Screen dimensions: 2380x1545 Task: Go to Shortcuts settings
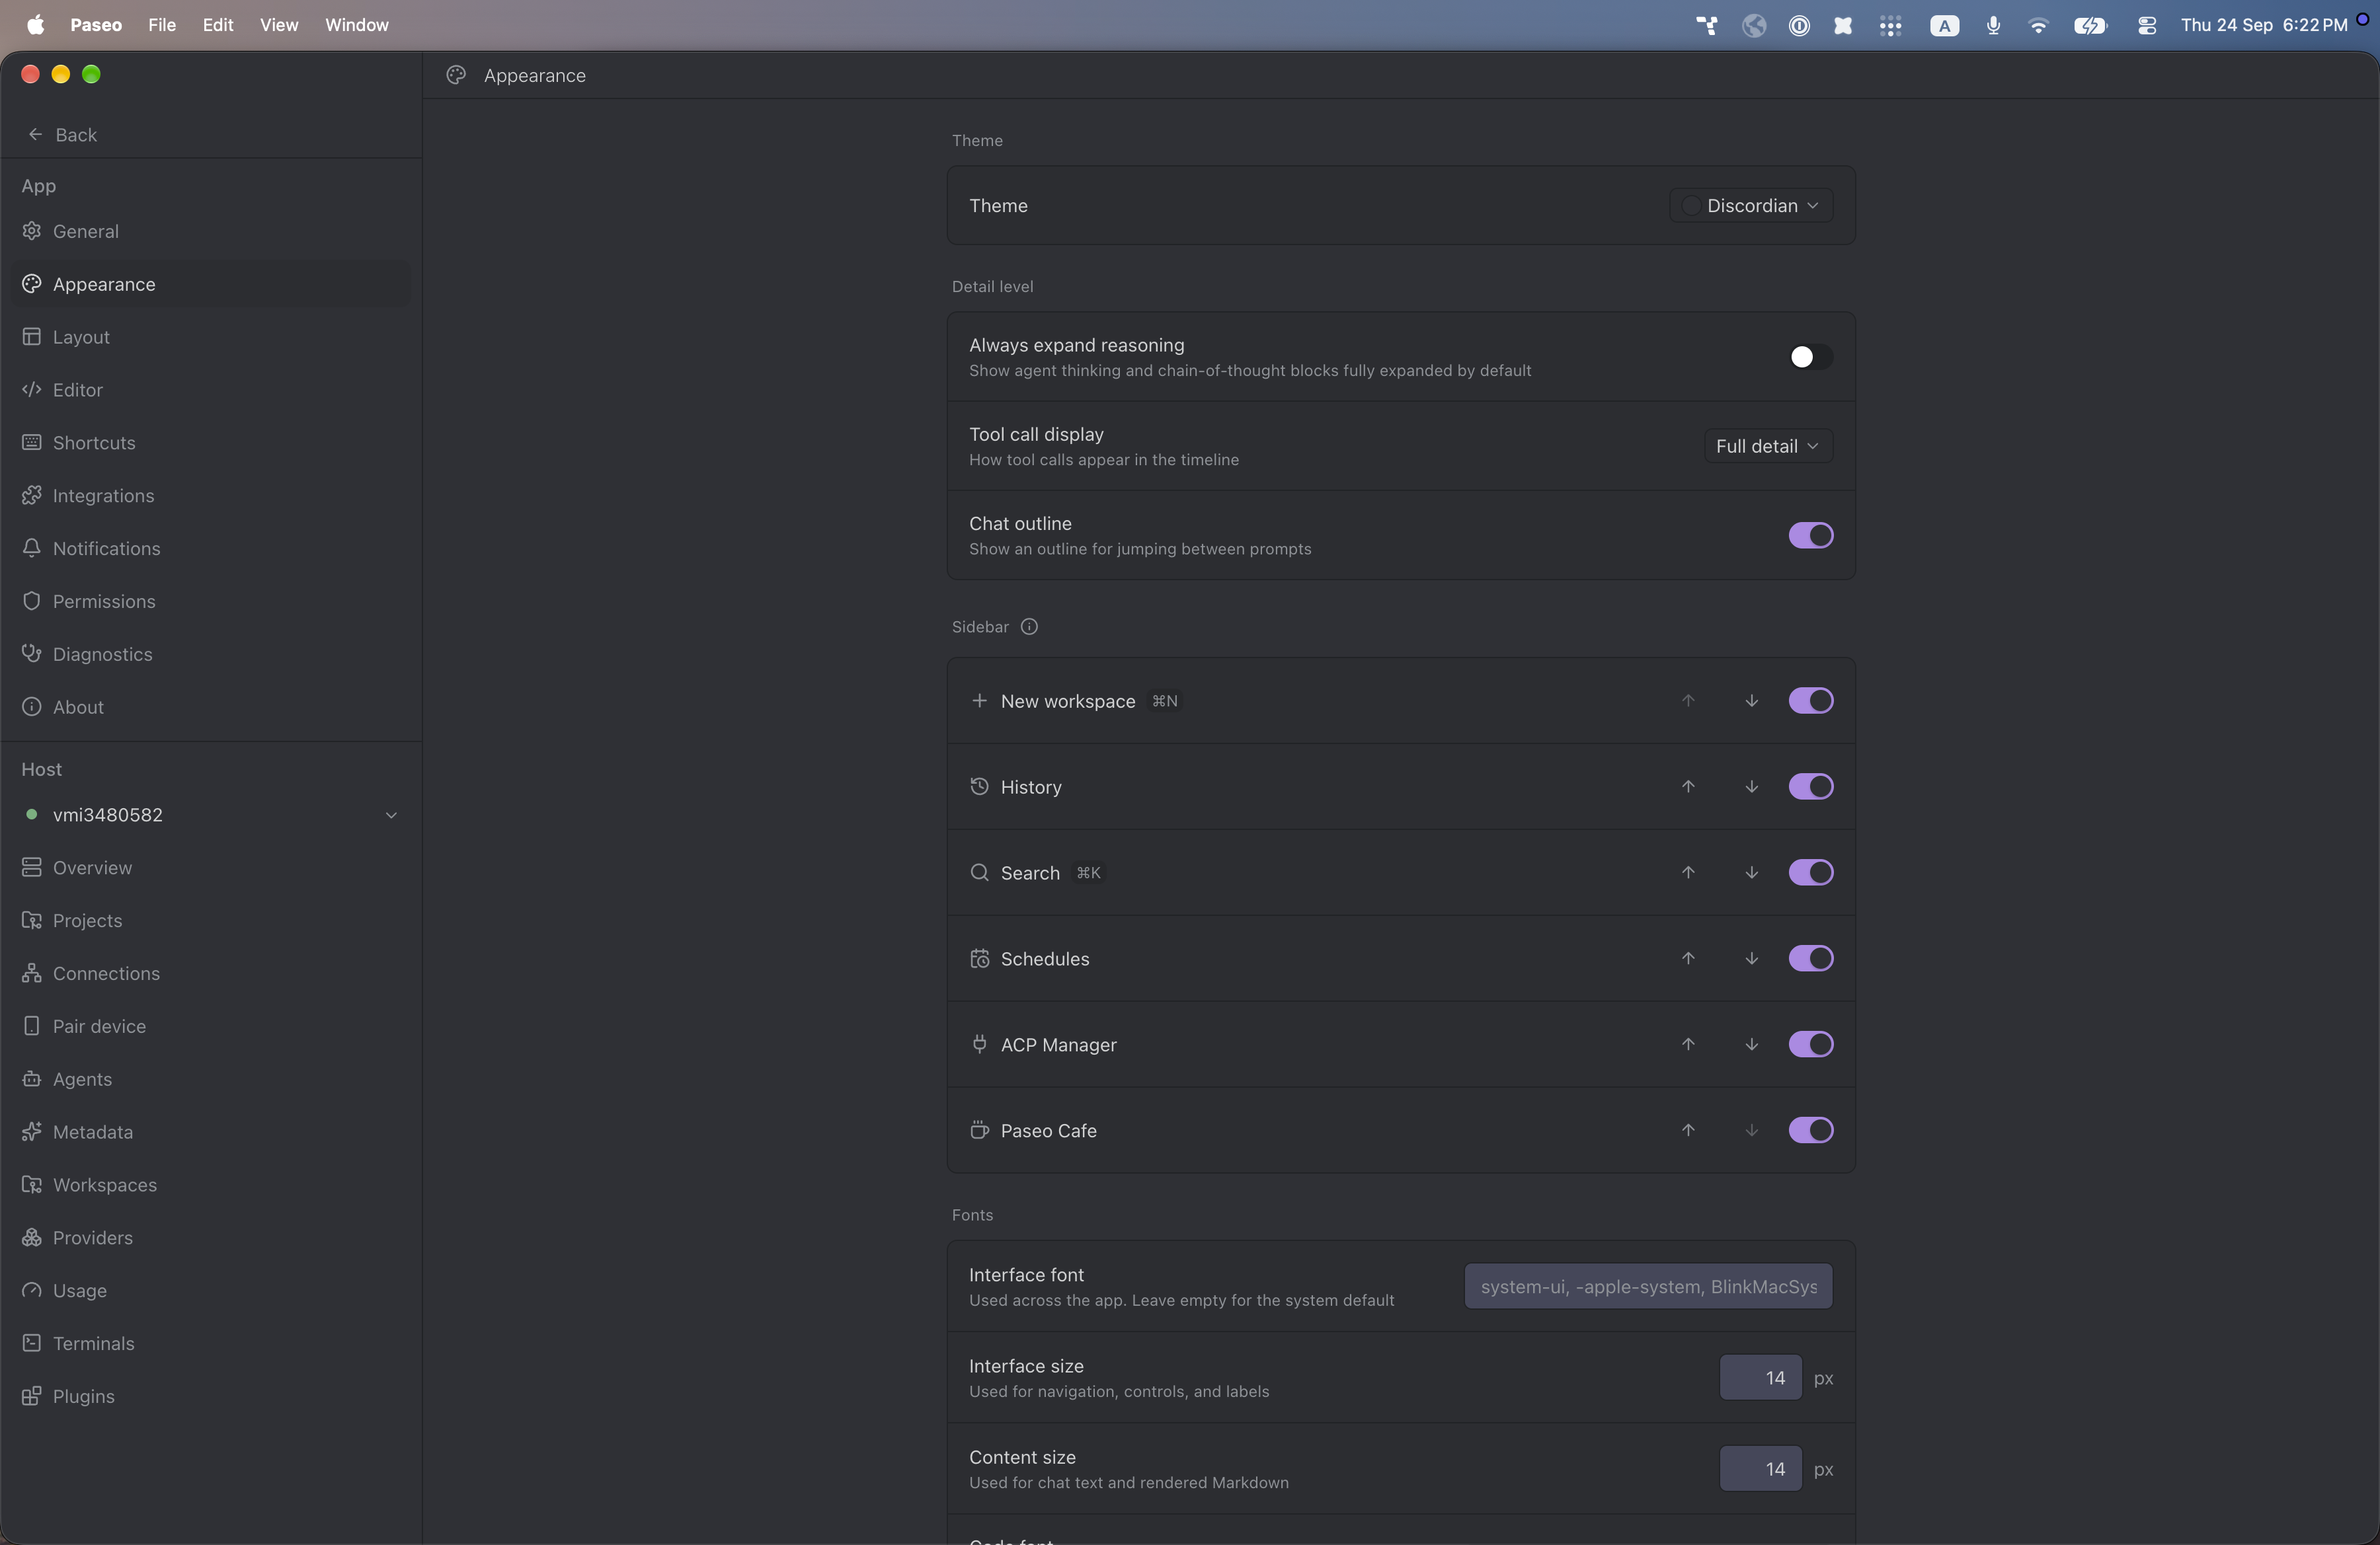(x=211, y=443)
